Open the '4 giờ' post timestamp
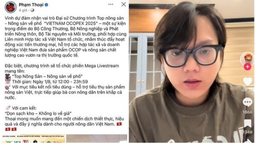The image size is (255, 143). (23, 10)
